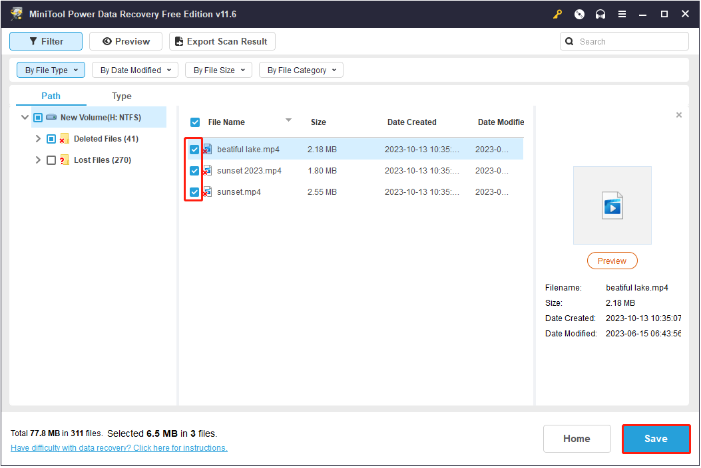The height and width of the screenshot is (468, 701).
Task: Check the Lost Files (270) checkbox
Action: pos(51,160)
